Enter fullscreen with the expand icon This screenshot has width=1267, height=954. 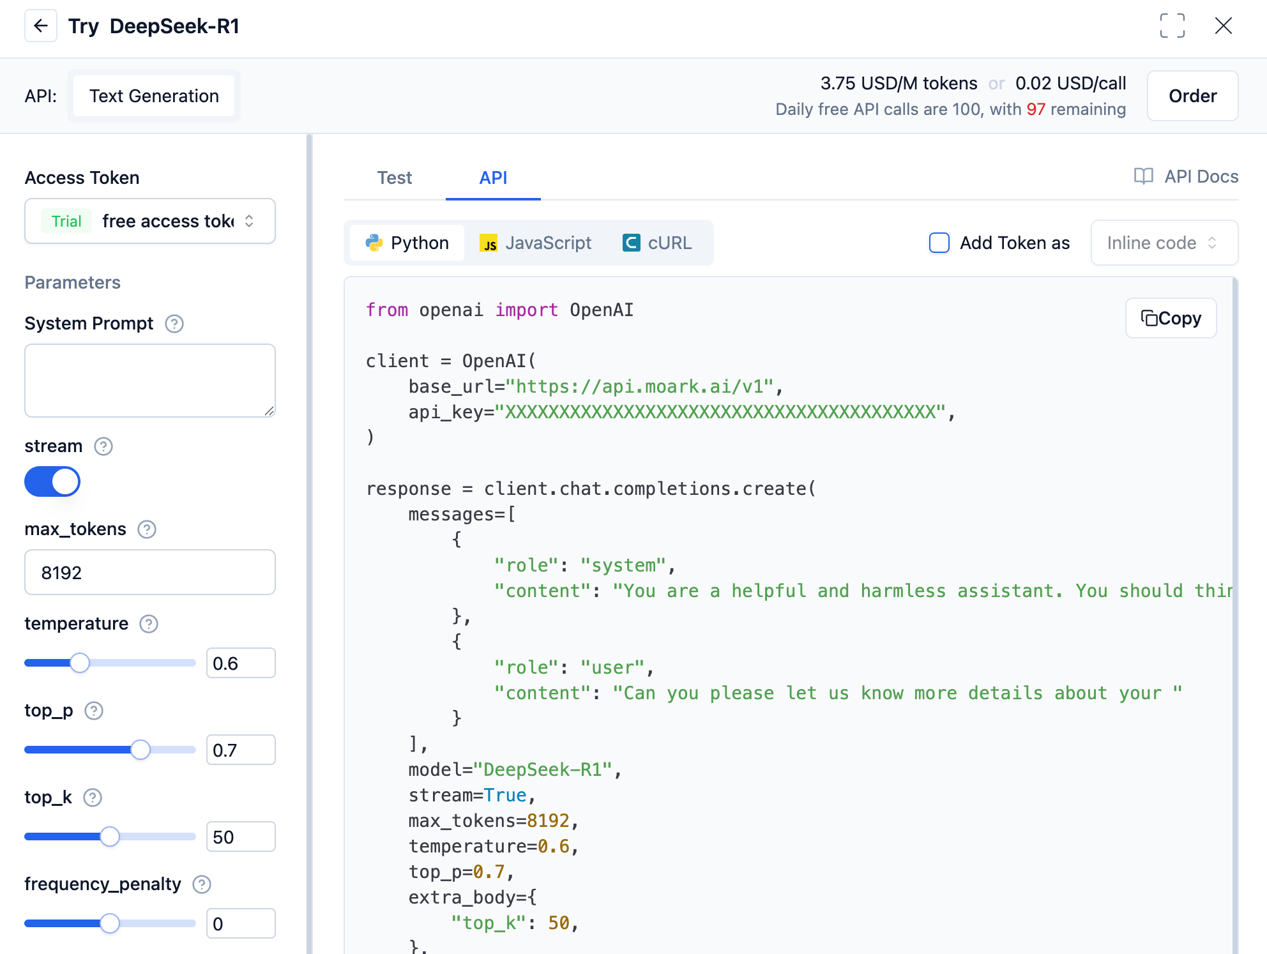[1172, 26]
